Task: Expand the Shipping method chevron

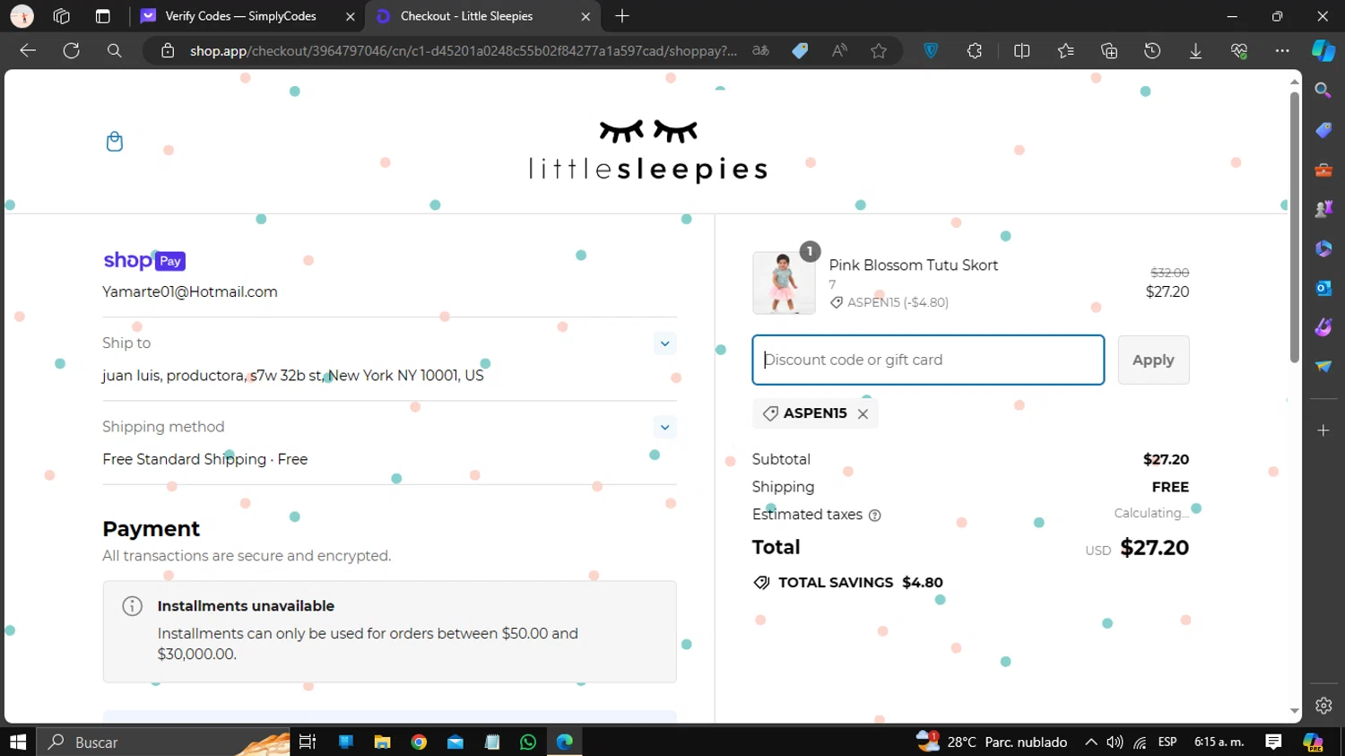Action: click(664, 427)
